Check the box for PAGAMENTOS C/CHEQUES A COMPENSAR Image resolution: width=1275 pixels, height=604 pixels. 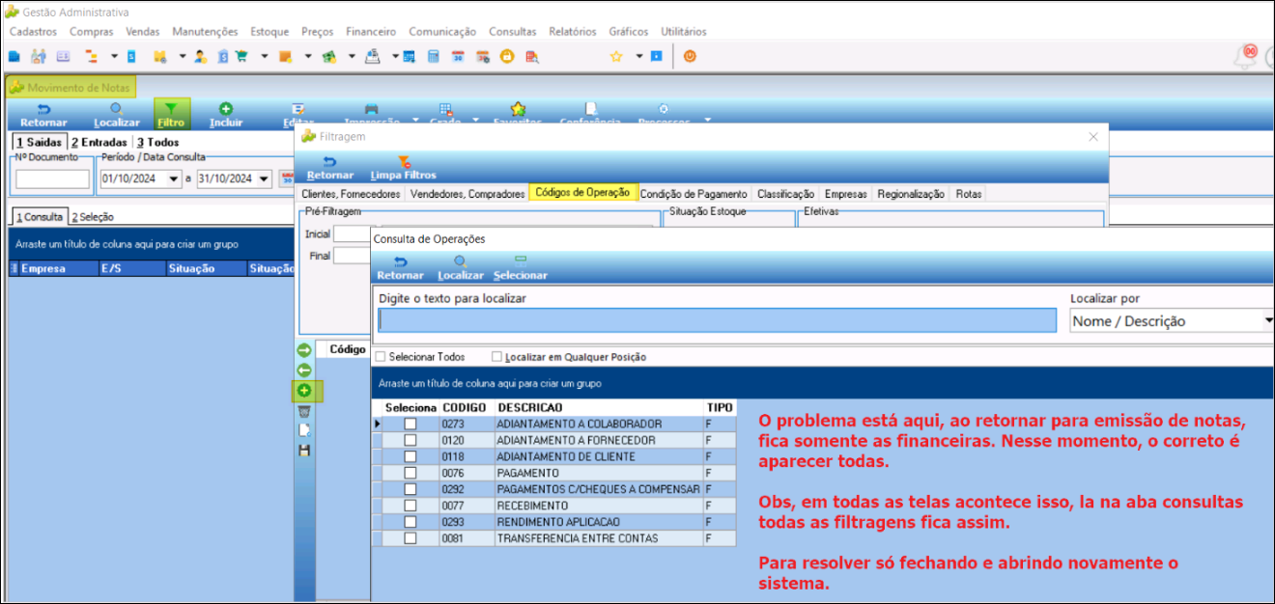pyautogui.click(x=411, y=490)
